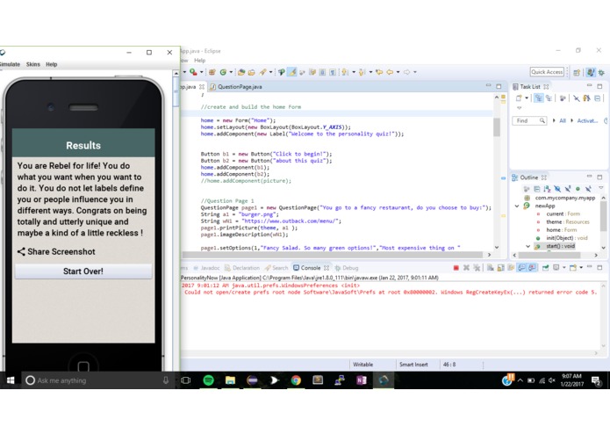Image resolution: width=610 pixels, height=434 pixels.
Task: Click the New Java Class green icon
Action: point(223,72)
